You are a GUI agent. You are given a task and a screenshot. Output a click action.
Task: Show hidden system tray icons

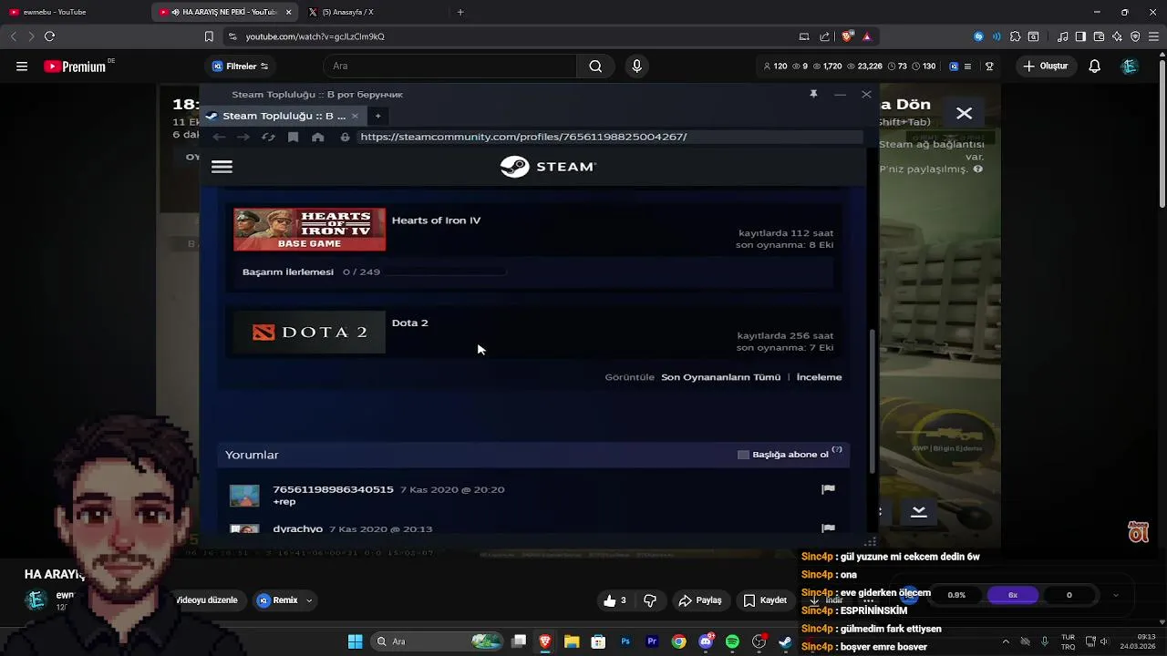1006,641
